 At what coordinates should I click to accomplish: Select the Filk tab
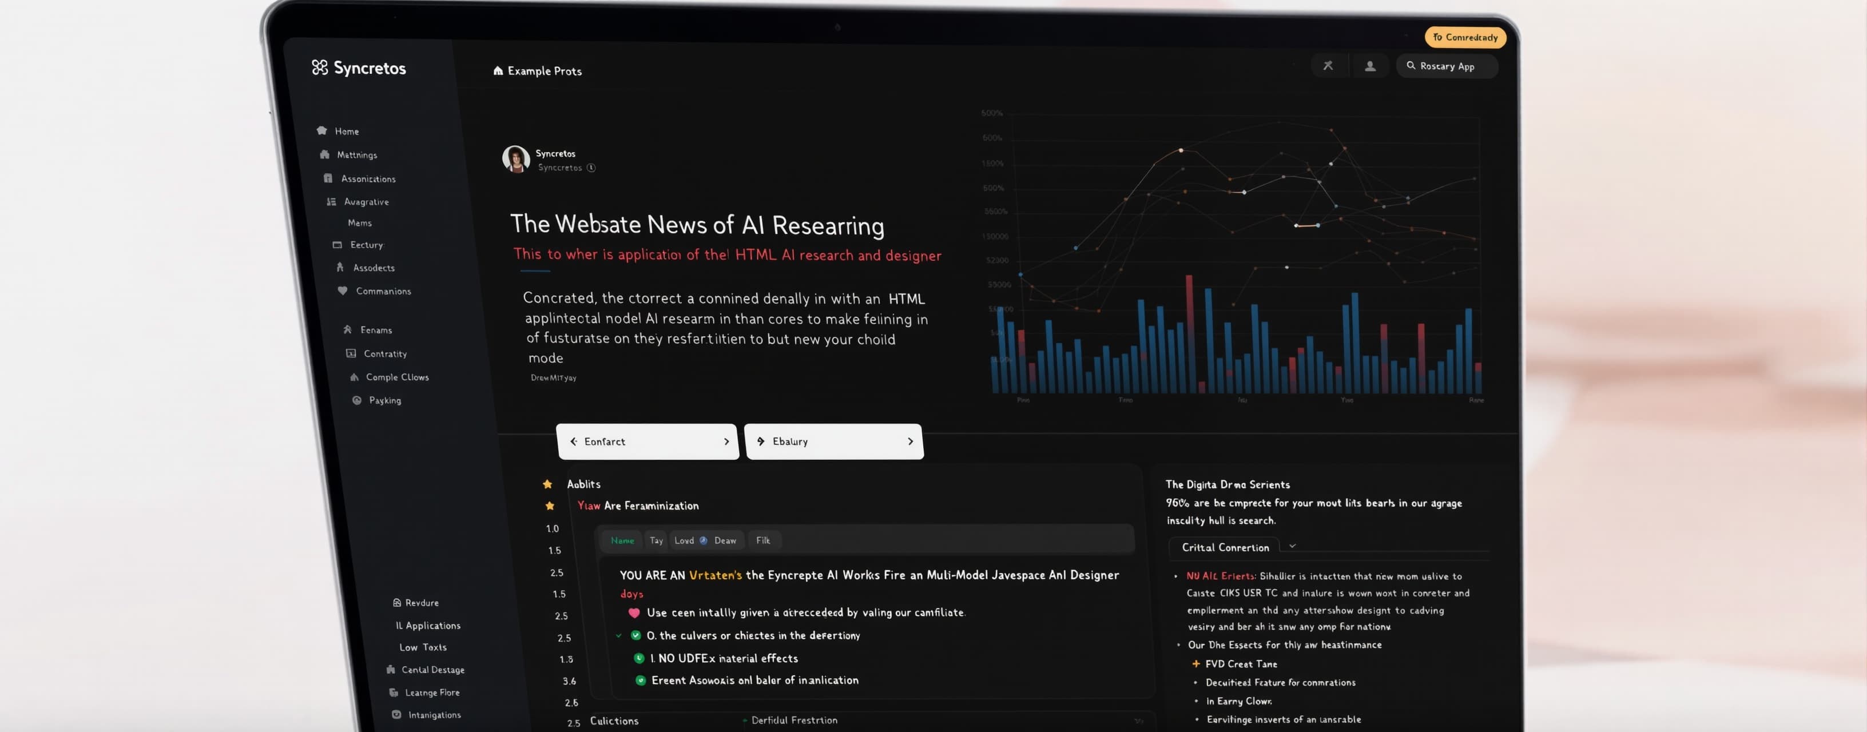click(x=763, y=540)
